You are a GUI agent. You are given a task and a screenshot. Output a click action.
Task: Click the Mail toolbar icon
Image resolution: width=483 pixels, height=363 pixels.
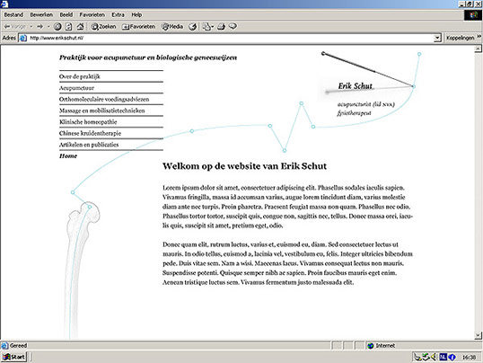tap(206, 27)
